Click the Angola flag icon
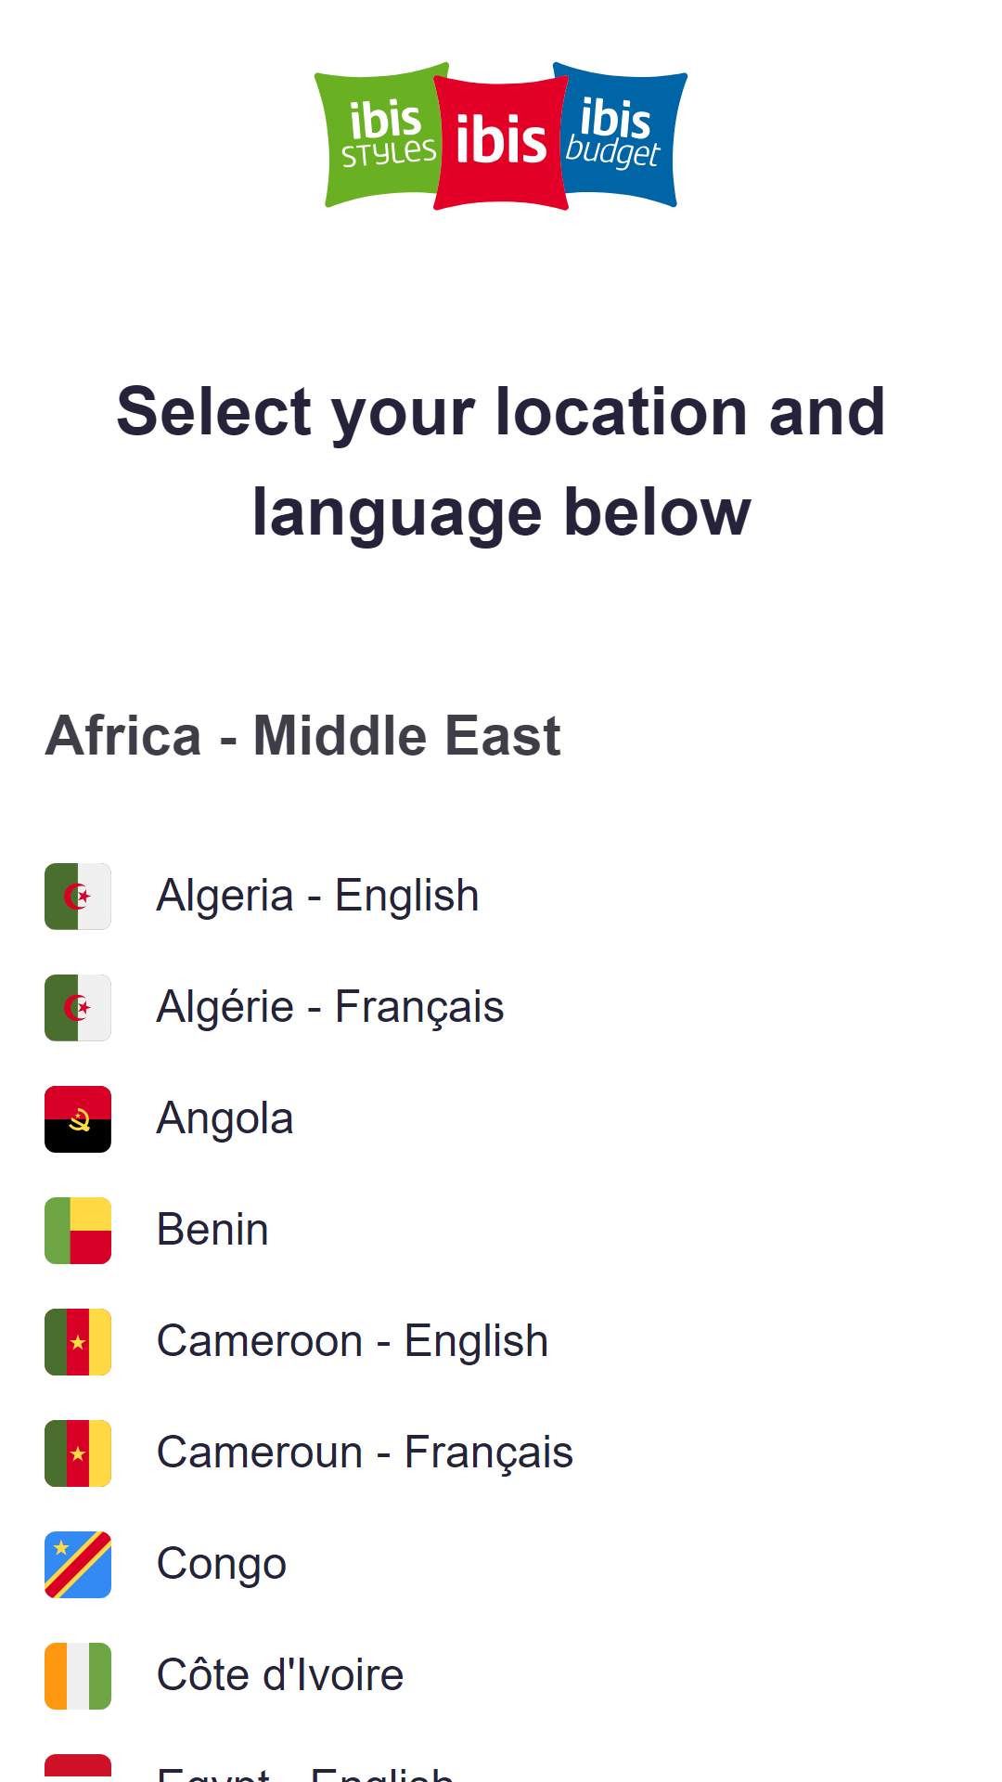Screen dimensions: 1002x1782 (x=78, y=1119)
